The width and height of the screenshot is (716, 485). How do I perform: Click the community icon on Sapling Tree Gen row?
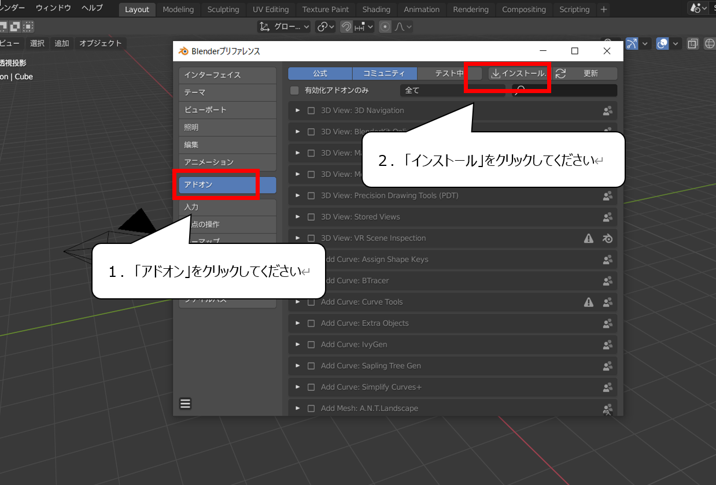click(607, 366)
